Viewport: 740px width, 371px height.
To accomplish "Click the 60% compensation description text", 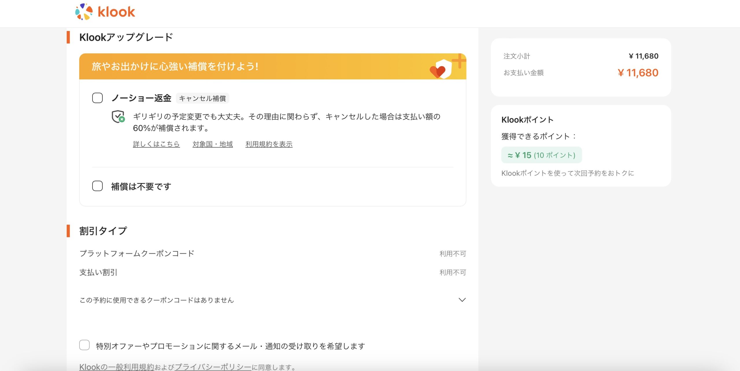I will (x=287, y=122).
